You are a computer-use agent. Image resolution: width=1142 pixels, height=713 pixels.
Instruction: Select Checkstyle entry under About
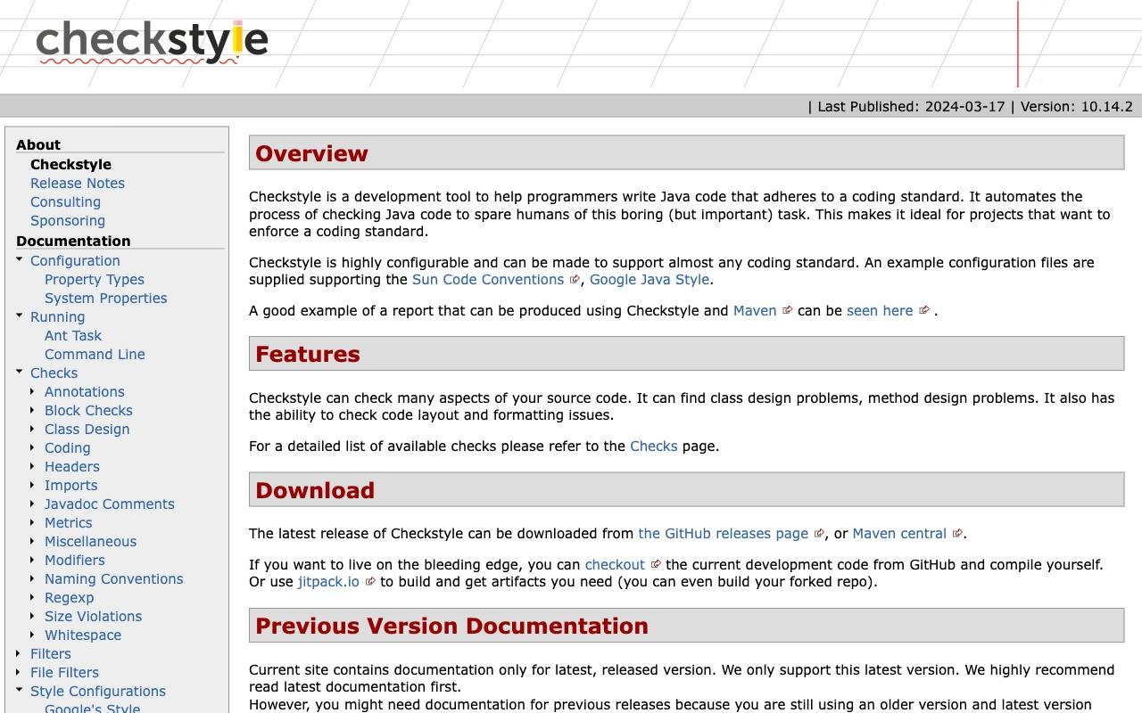pyautogui.click(x=70, y=165)
